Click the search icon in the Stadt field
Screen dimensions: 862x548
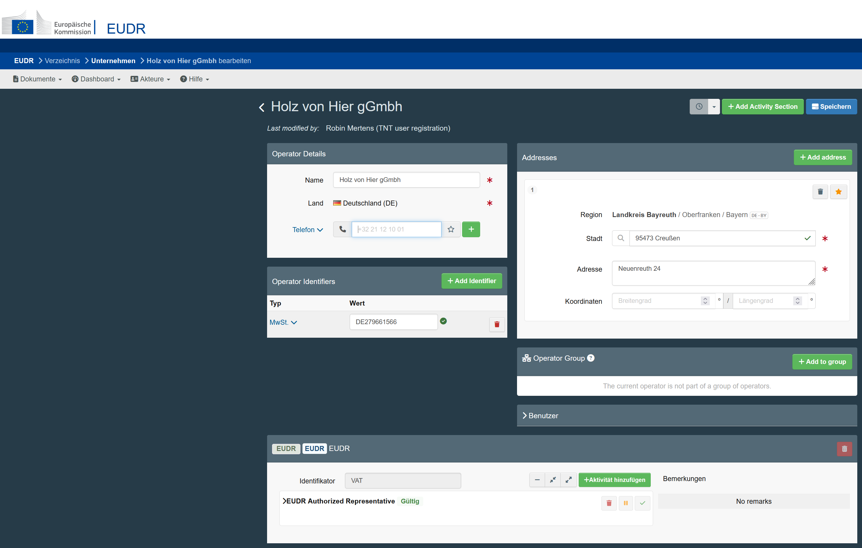(621, 238)
